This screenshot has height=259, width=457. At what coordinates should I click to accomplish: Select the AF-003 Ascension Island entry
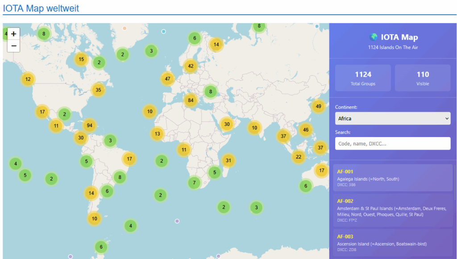[392, 243]
